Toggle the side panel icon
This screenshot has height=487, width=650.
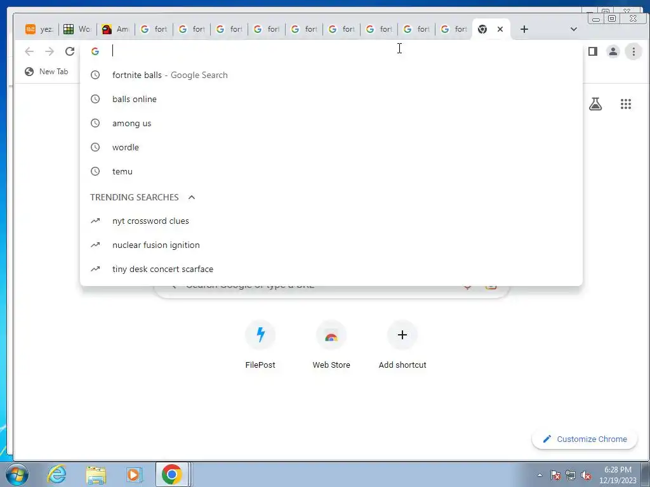click(593, 51)
